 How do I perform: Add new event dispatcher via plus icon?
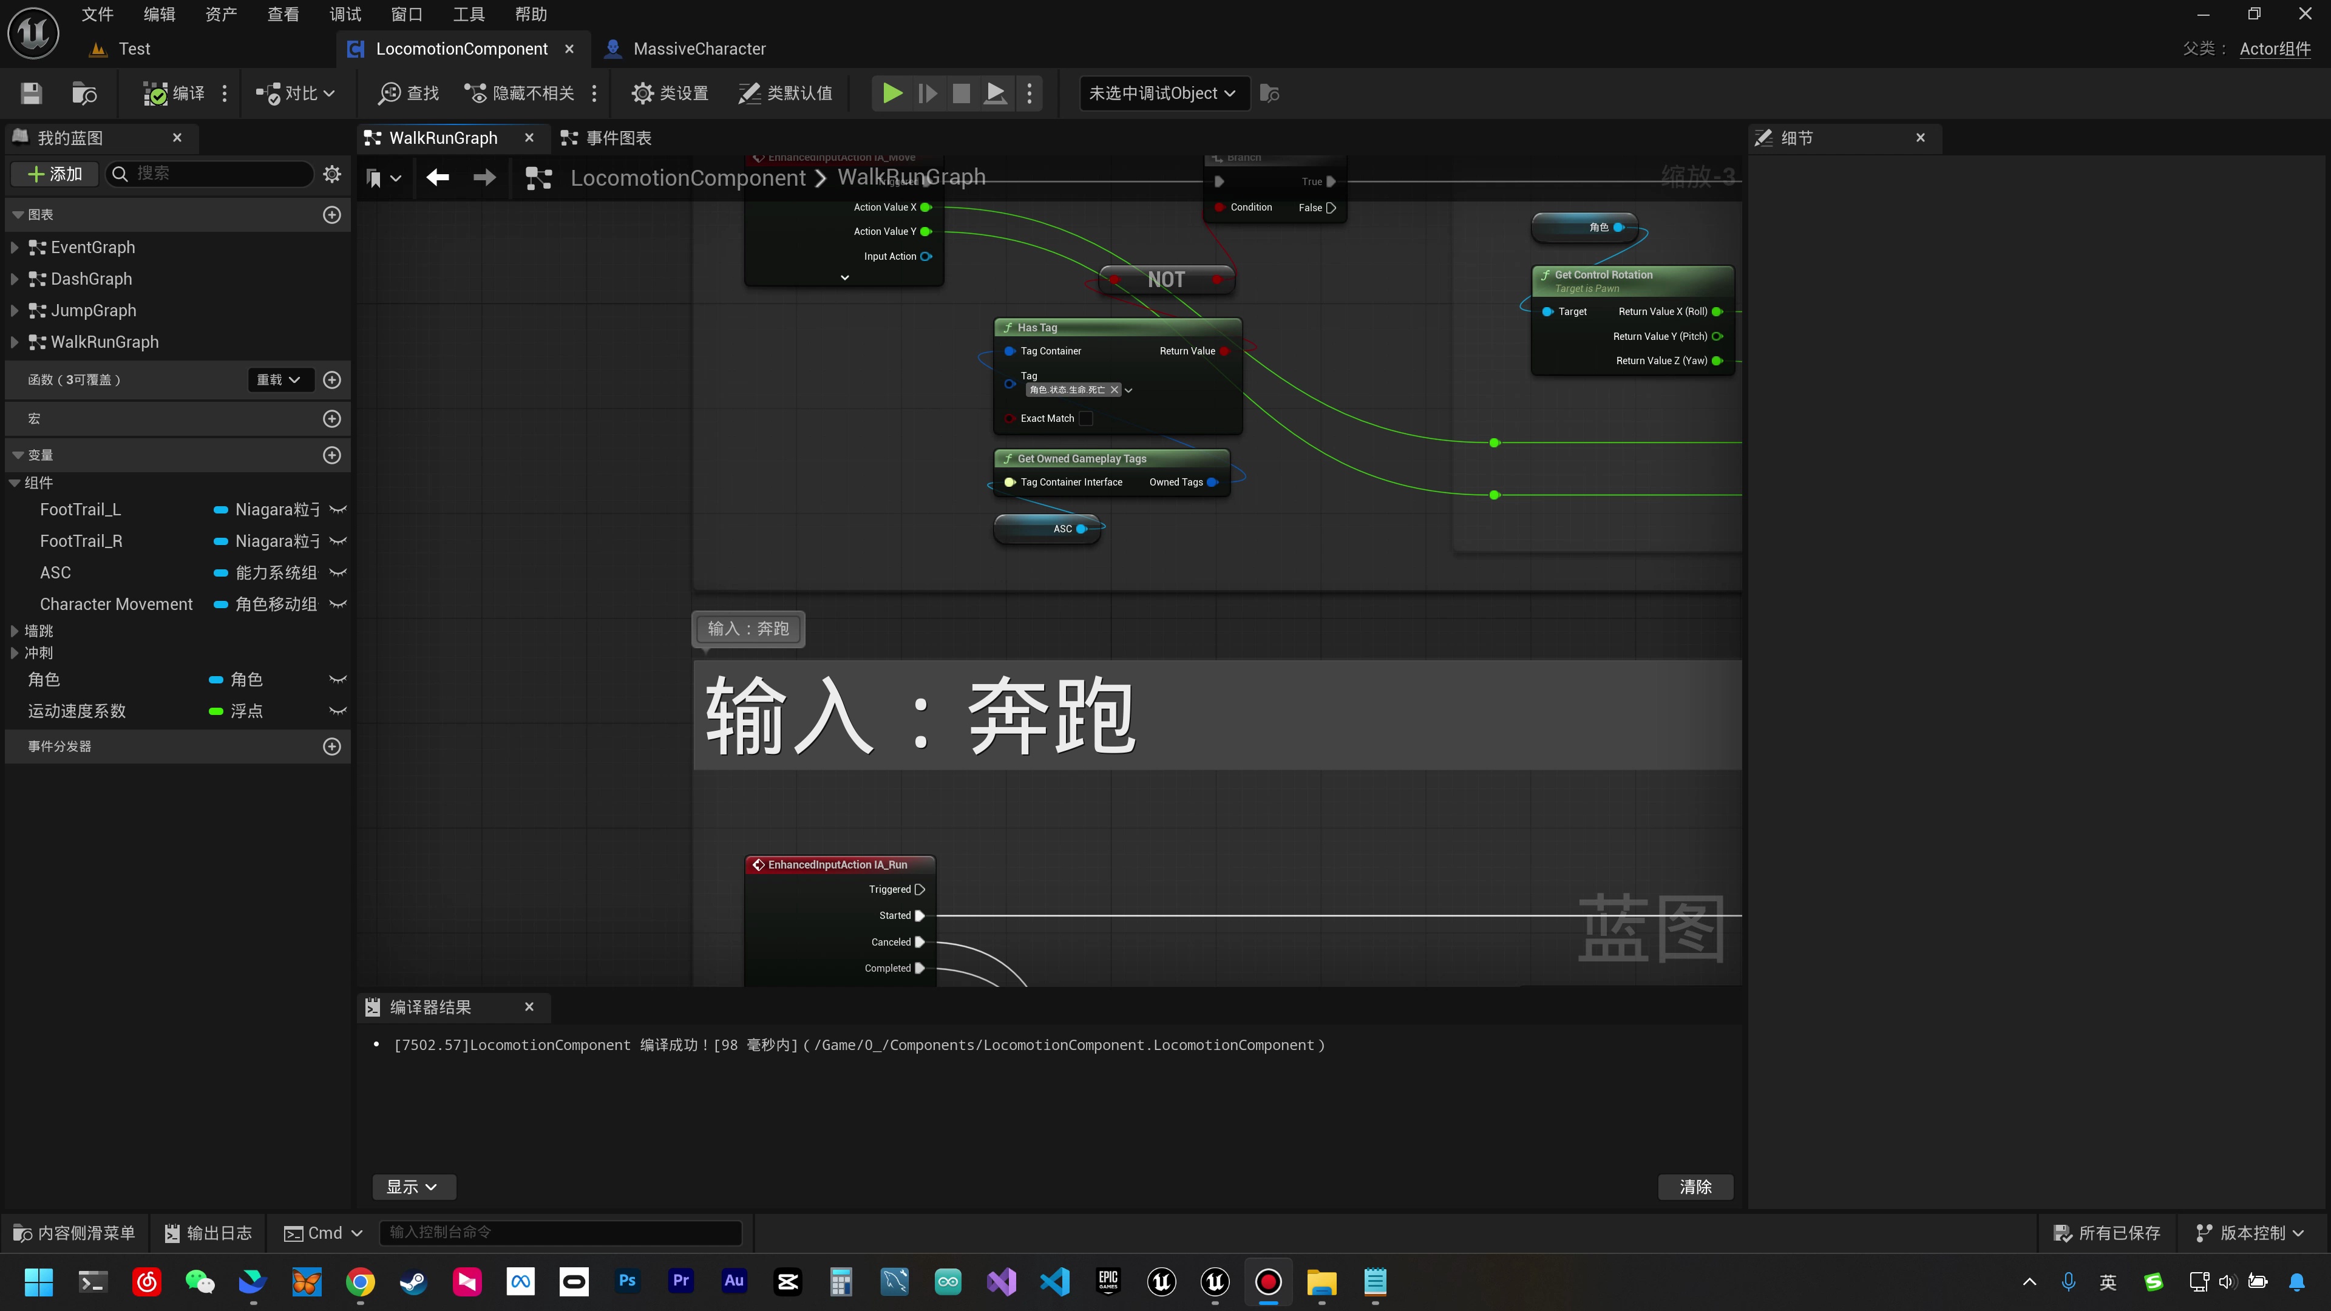pyautogui.click(x=332, y=747)
